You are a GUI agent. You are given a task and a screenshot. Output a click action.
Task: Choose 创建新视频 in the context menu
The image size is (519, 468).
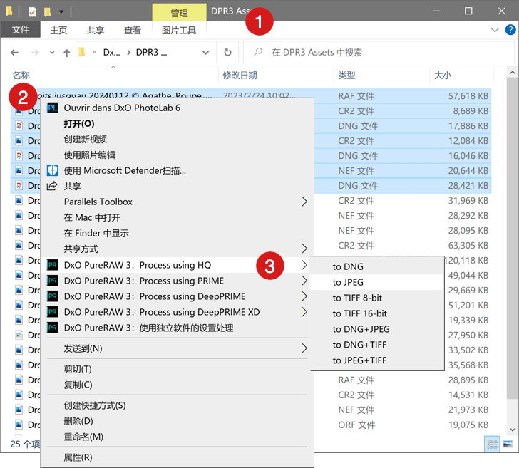point(178,139)
